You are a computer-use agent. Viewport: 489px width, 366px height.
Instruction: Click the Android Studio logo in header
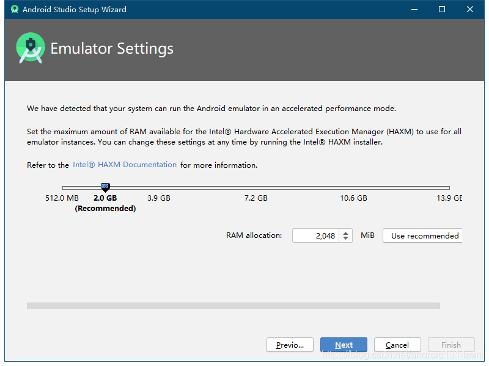pyautogui.click(x=30, y=48)
